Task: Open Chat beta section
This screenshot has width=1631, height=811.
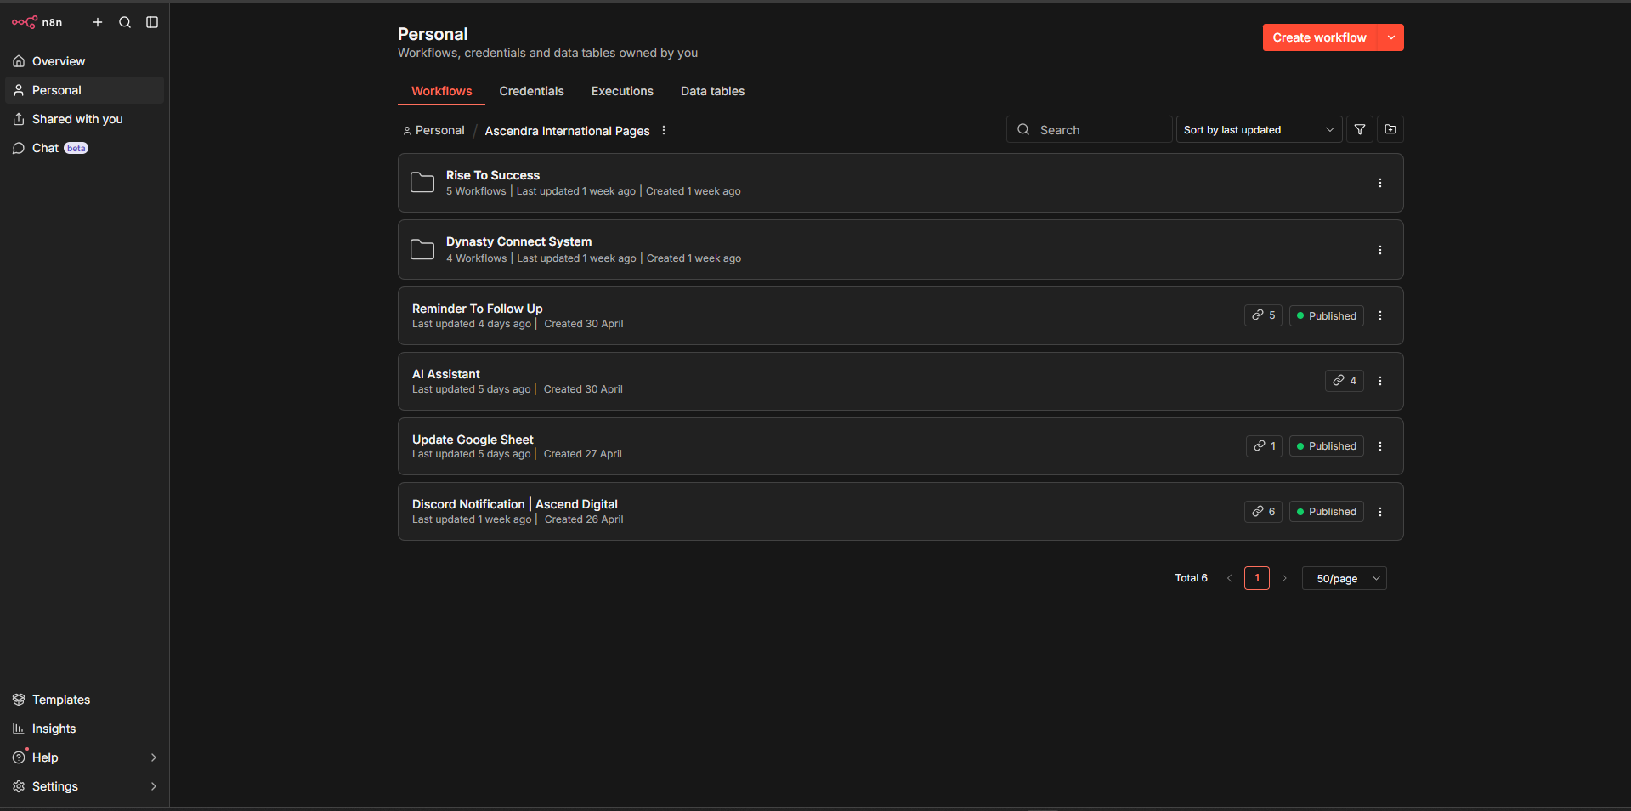Action: click(84, 148)
